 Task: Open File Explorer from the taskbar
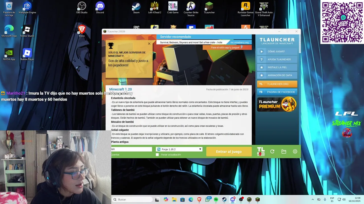tap(174, 199)
